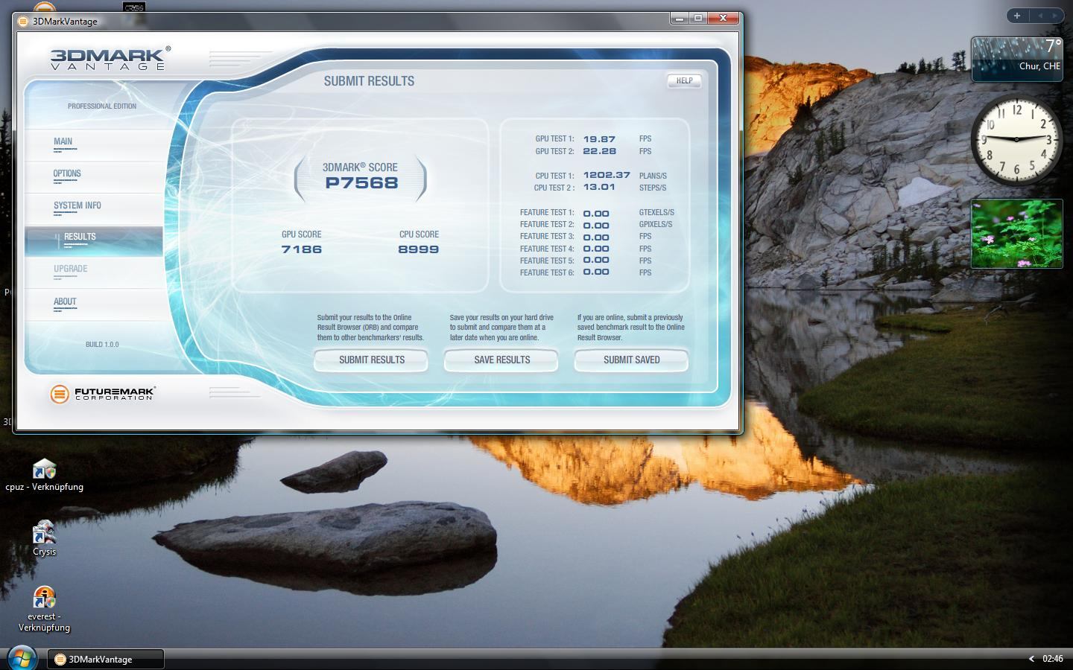Open the cpuz desktop shortcut
Screen dimensions: 1073x670
point(44,476)
